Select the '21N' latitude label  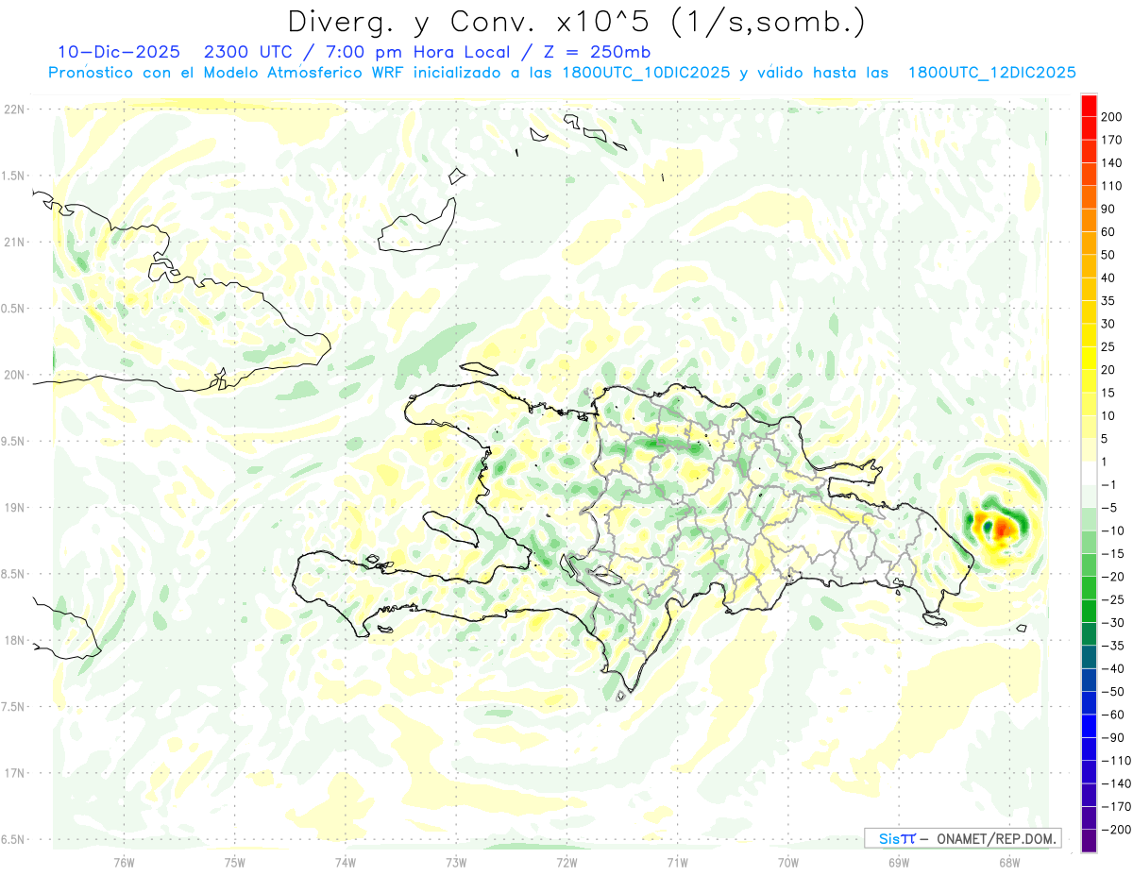click(14, 242)
